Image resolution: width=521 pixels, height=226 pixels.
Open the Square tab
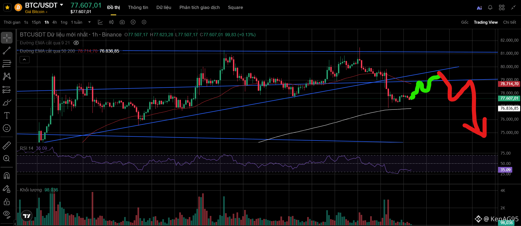(235, 7)
